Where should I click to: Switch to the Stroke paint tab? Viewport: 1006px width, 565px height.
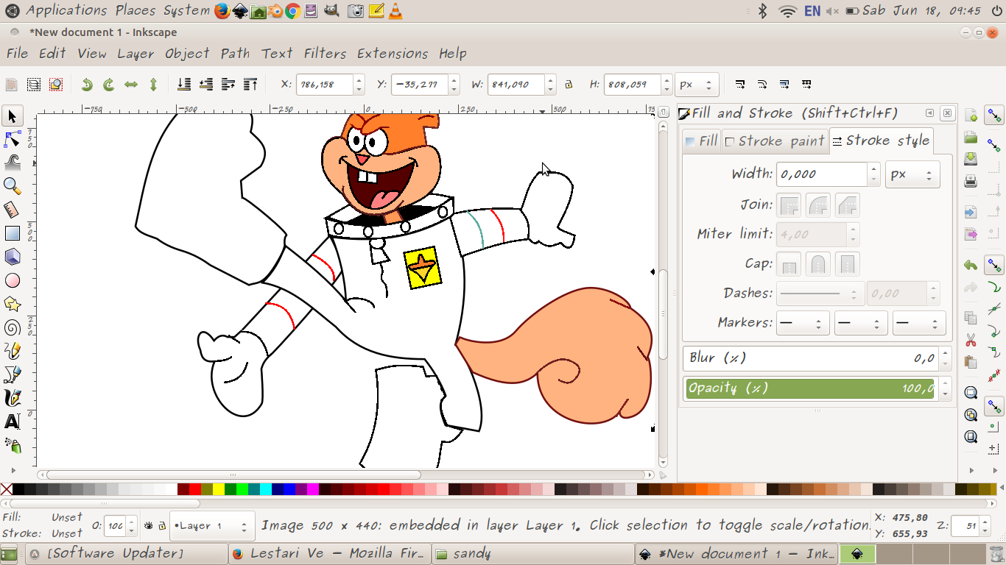774,141
